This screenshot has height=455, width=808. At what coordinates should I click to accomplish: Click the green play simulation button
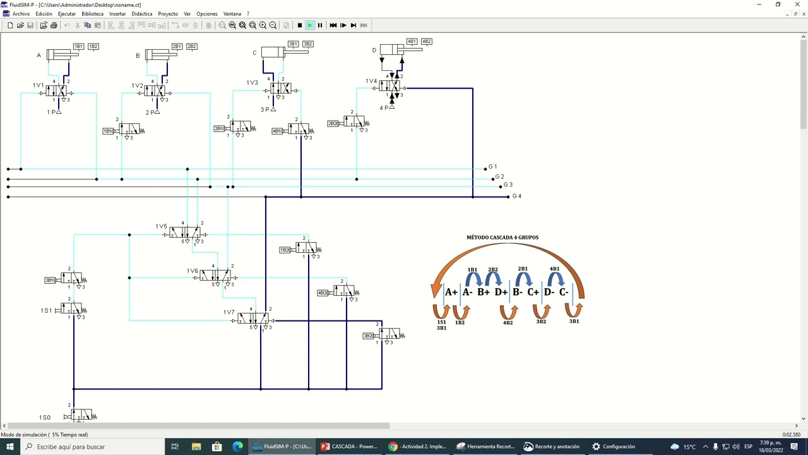(310, 25)
